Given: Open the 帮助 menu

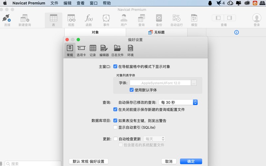Looking at the screenshot, I should [107, 3].
